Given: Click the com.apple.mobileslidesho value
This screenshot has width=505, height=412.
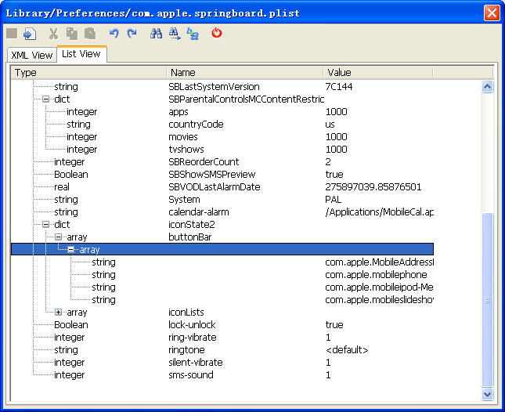Looking at the screenshot, I should click(380, 300).
